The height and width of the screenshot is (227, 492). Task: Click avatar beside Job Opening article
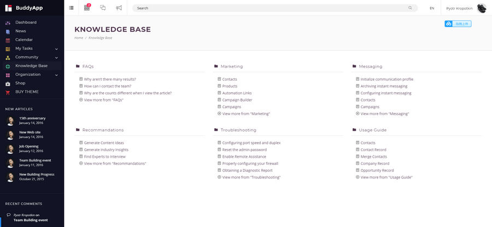click(10, 149)
